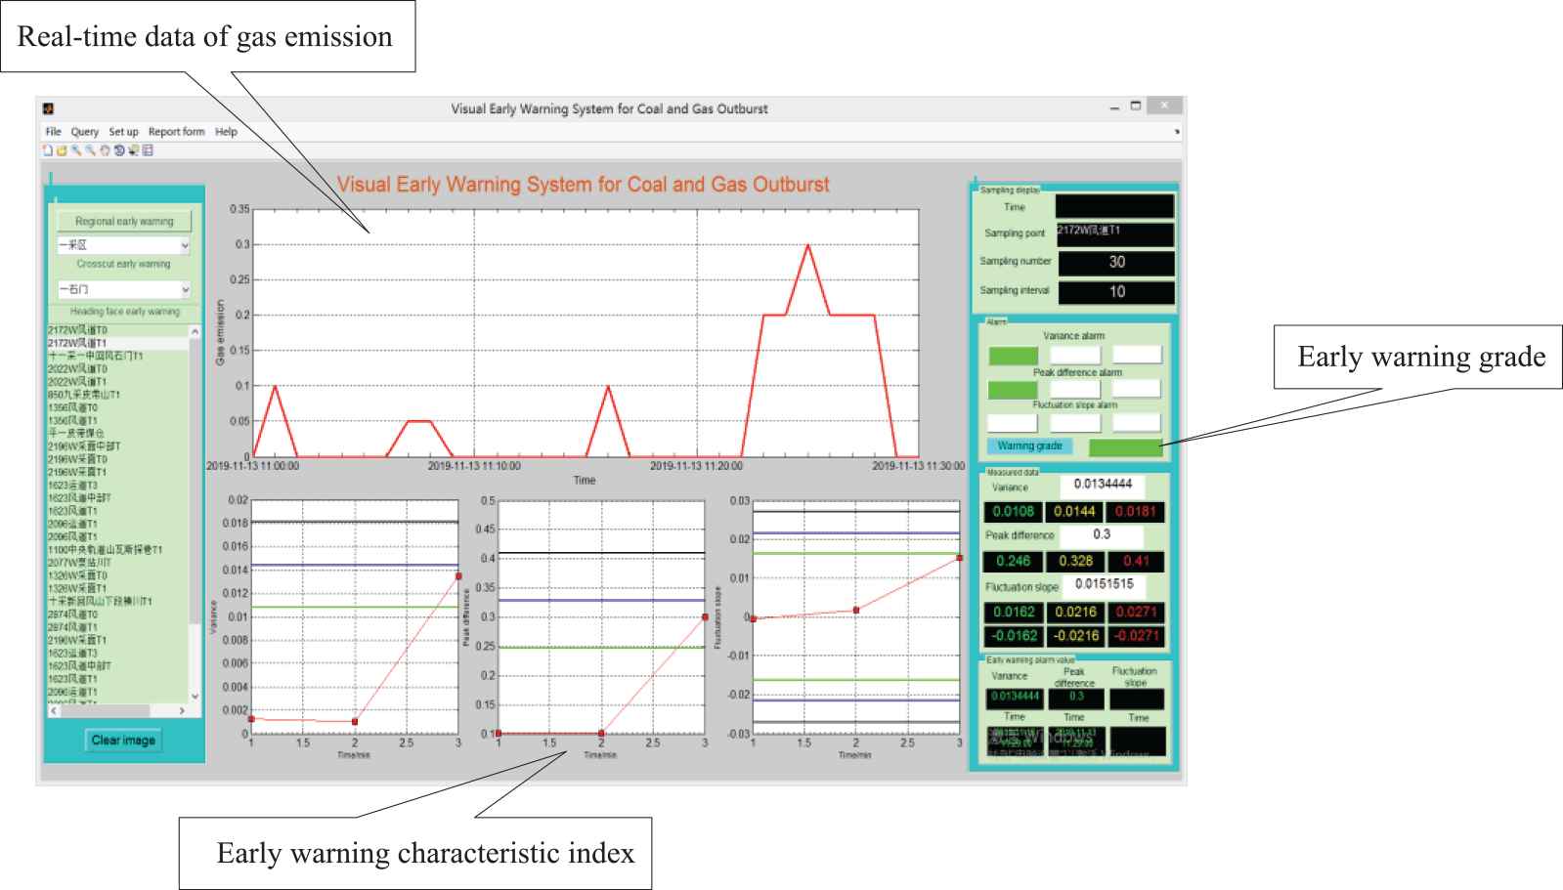Select the Zoom out magnifier tool
The height and width of the screenshot is (890, 1563).
click(x=90, y=150)
